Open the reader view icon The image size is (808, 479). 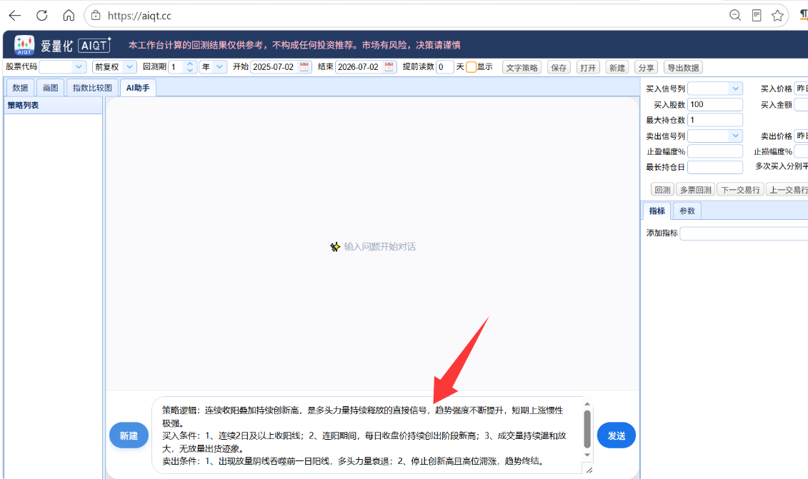pyautogui.click(x=757, y=16)
